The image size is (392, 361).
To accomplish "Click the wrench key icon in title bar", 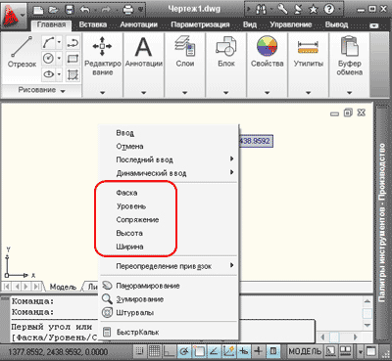I will [283, 10].
